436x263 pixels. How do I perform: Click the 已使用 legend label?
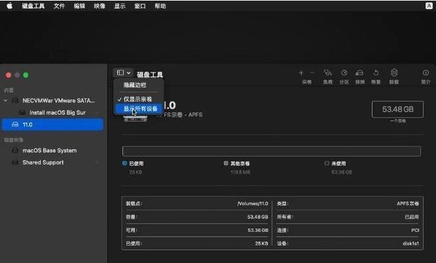click(x=136, y=164)
